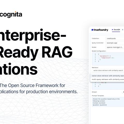Click the "Context: {context}" line in the prompt
The width and height of the screenshot is (124, 124).
[x=99, y=103]
